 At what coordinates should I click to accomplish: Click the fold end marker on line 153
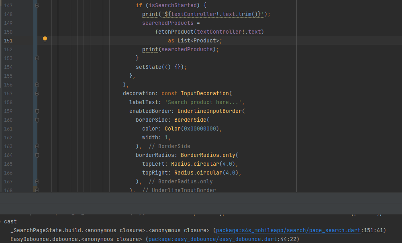click(37, 58)
